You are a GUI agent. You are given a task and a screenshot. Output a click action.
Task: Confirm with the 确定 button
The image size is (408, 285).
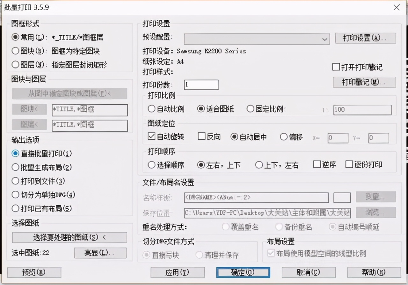click(x=243, y=272)
